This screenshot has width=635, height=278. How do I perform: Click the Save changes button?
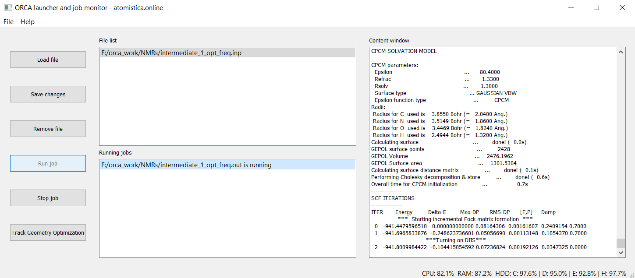pyautogui.click(x=48, y=94)
